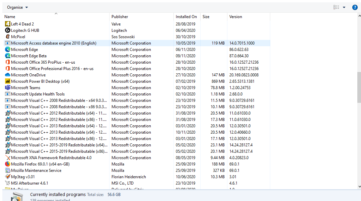361x201 pixels.
Task: Click the Mp3tag icon
Action: 8,177
